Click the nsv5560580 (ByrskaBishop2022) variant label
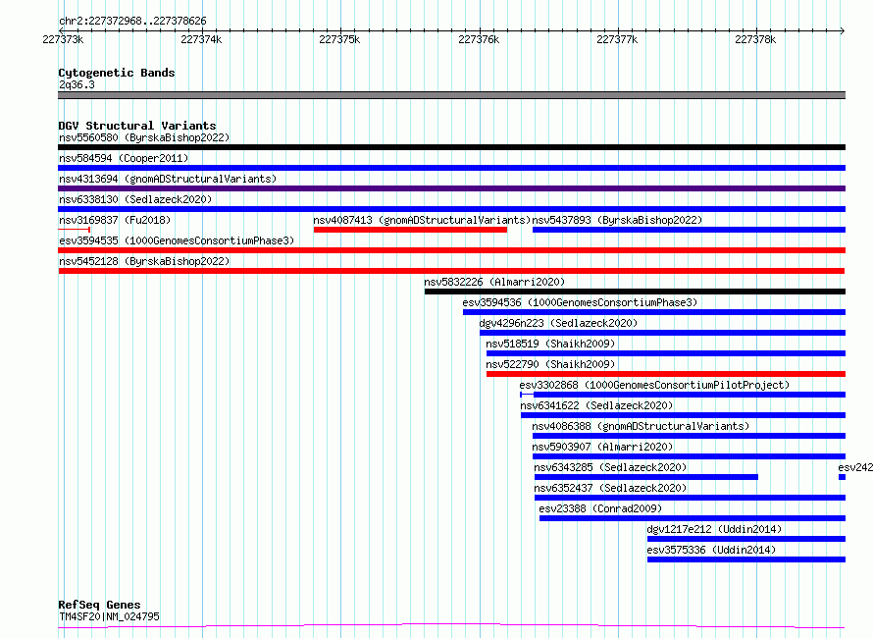The image size is (873, 638). (x=144, y=137)
